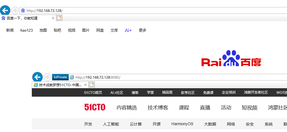287x132 pixels.
Task: Go to 技术博客 section
Action: [158, 108]
